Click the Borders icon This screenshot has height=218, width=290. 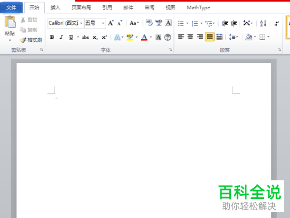pos(262,37)
